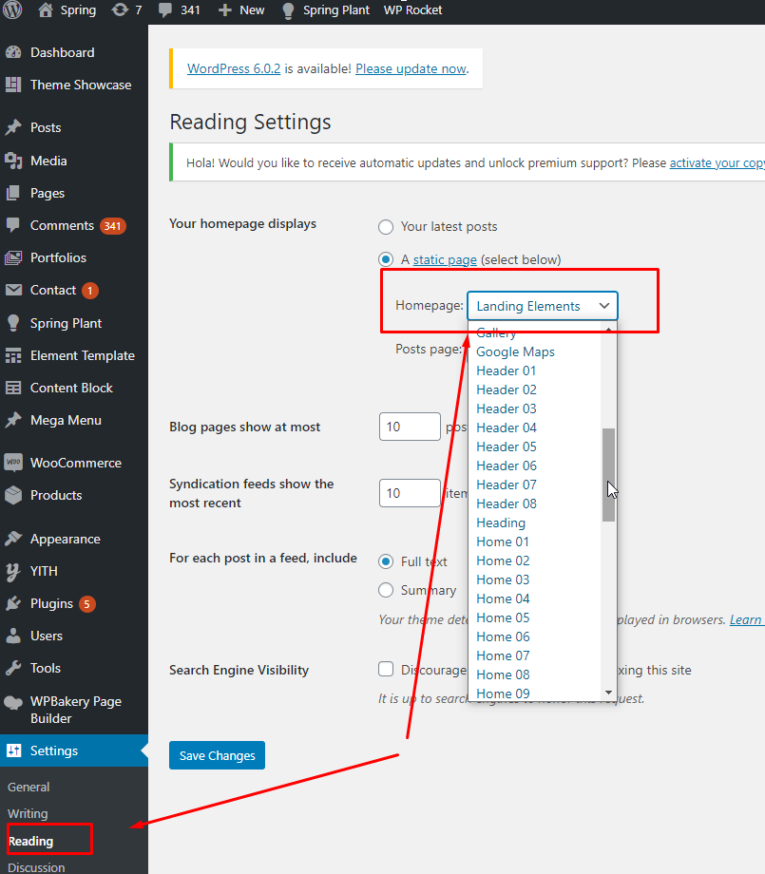The width and height of the screenshot is (765, 874).
Task: Check the Discourage search engines checkbox
Action: pos(385,669)
